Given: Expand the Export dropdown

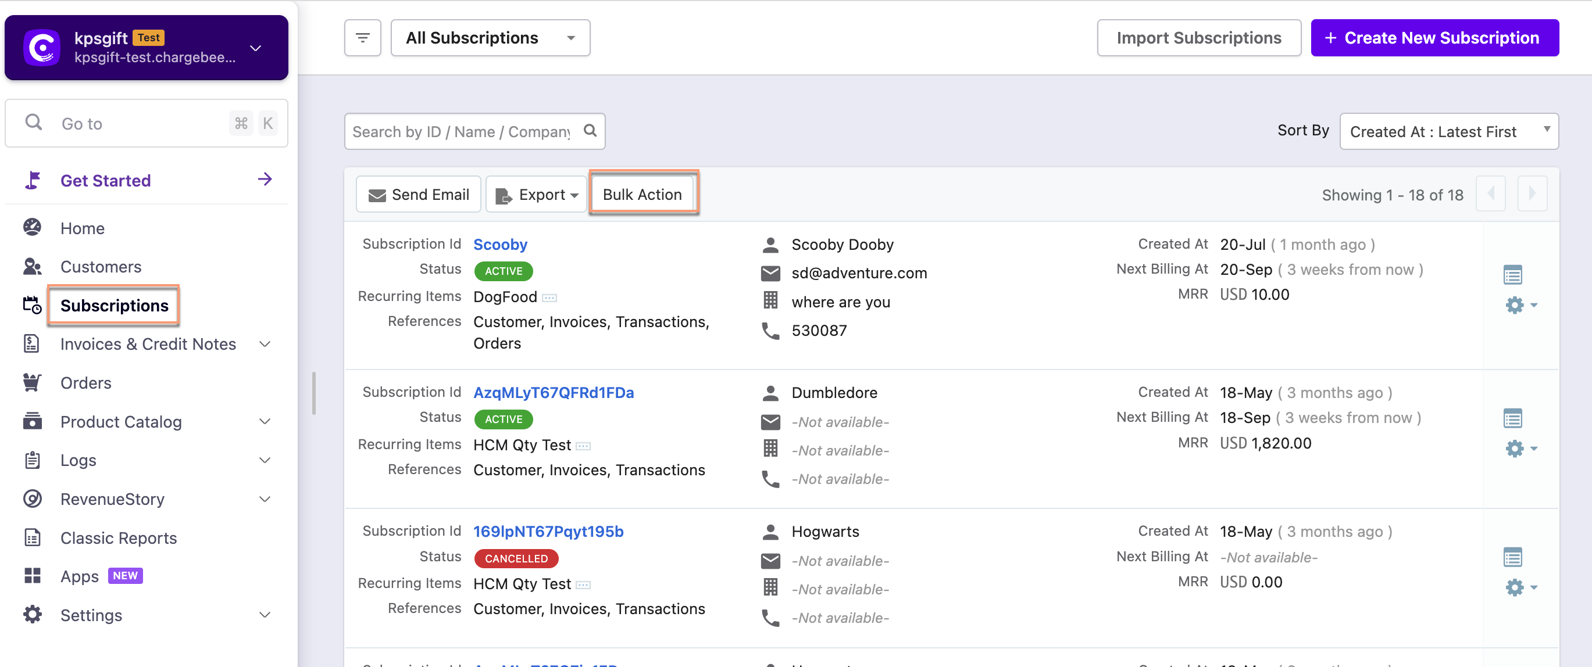Looking at the screenshot, I should 536,195.
